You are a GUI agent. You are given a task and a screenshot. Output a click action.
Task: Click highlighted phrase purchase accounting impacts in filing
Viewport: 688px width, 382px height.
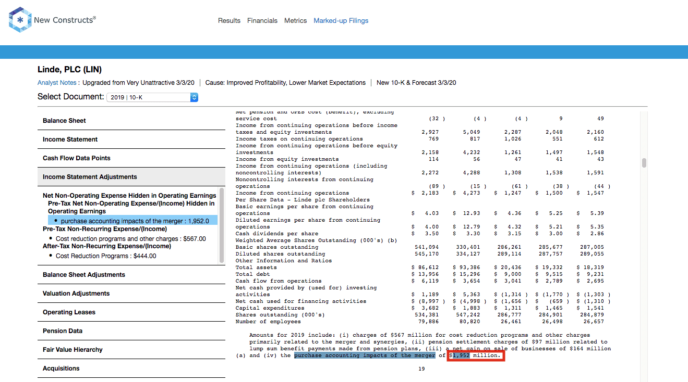364,355
